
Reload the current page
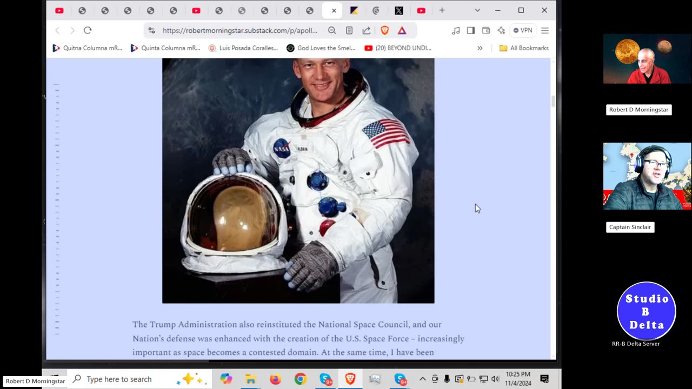[x=88, y=30]
